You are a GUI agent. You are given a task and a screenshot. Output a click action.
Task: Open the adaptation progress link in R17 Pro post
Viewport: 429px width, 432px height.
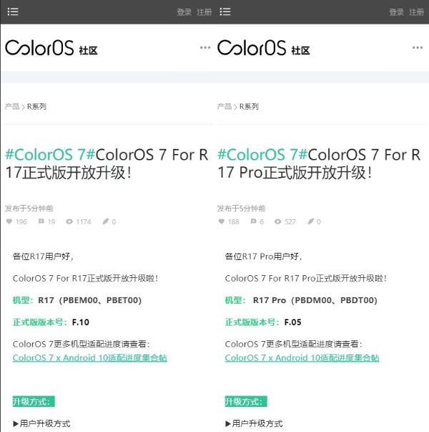click(302, 357)
